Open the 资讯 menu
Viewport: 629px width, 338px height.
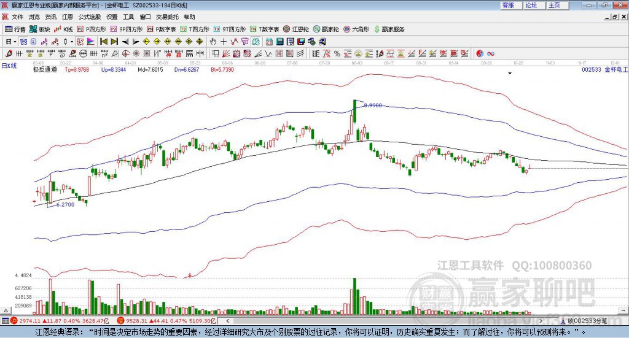click(x=51, y=17)
